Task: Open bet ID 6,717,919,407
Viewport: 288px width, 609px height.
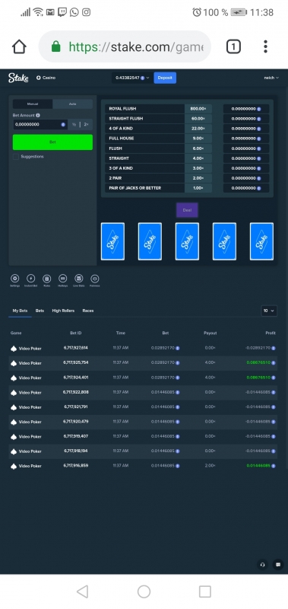Action: 75,436
